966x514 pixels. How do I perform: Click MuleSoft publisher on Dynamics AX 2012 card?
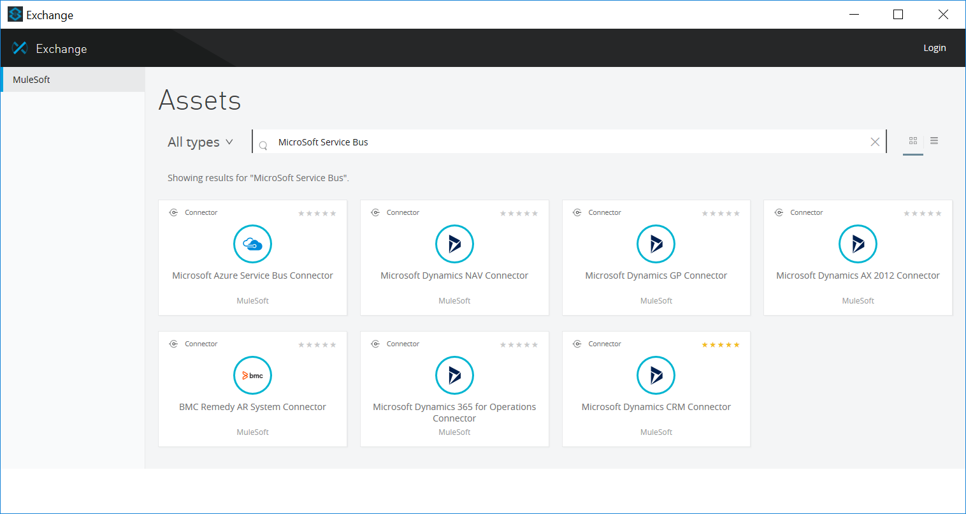(858, 301)
